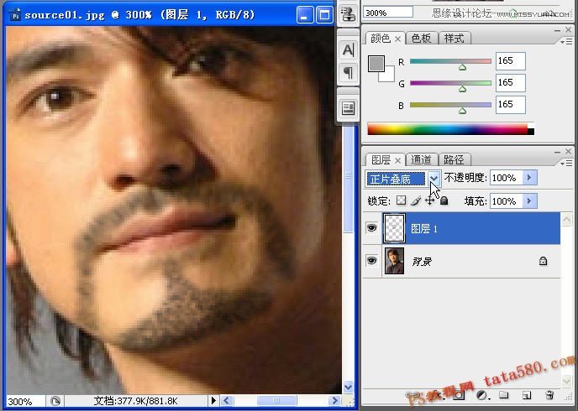
Task: Open the Clone Source panel icon
Action: [x=348, y=14]
